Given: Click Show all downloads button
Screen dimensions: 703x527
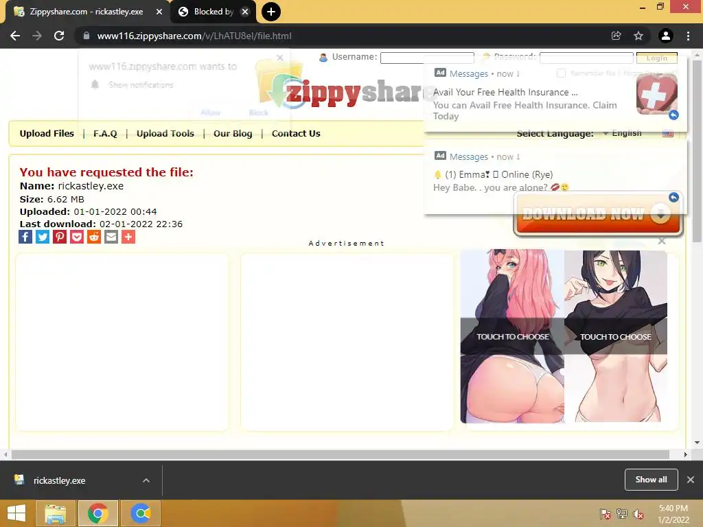Looking at the screenshot, I should tap(651, 480).
